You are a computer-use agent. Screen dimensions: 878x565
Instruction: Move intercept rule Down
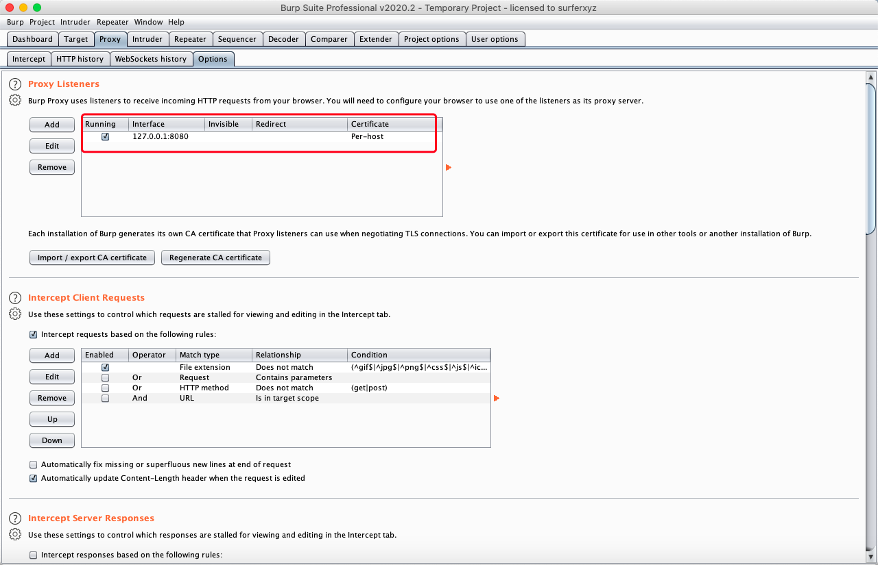tap(52, 440)
